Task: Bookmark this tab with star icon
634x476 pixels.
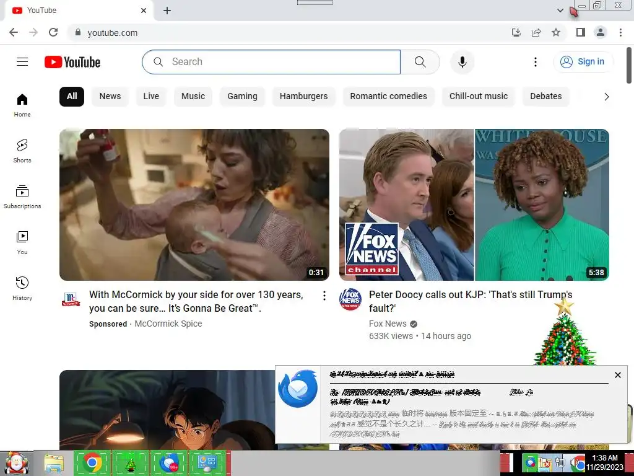Action: (x=556, y=32)
